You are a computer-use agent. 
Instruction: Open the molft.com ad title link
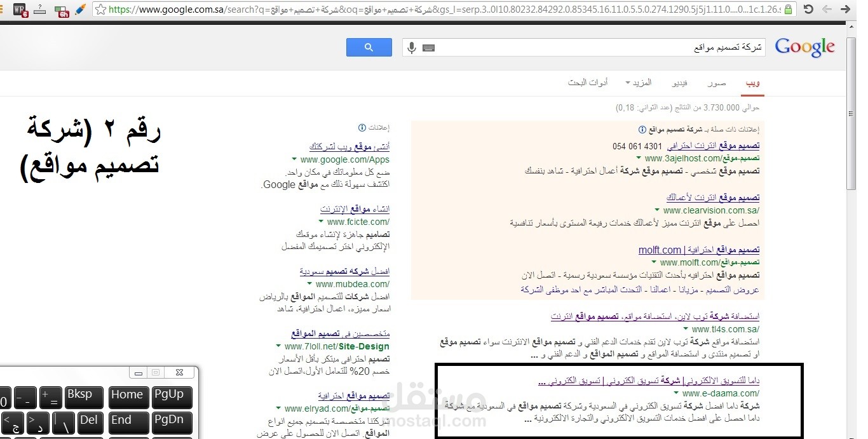[699, 250]
